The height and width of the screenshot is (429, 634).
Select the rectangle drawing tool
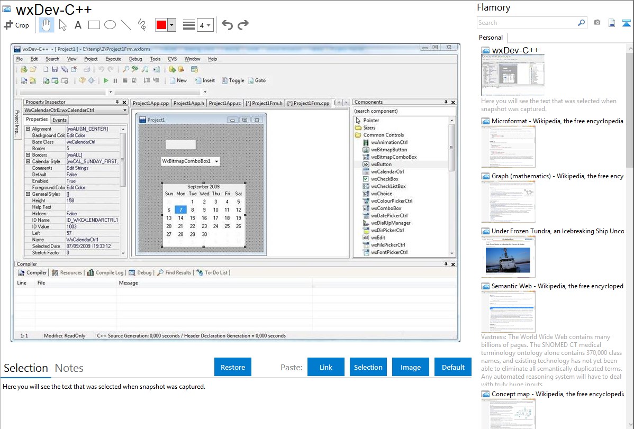pyautogui.click(x=94, y=25)
